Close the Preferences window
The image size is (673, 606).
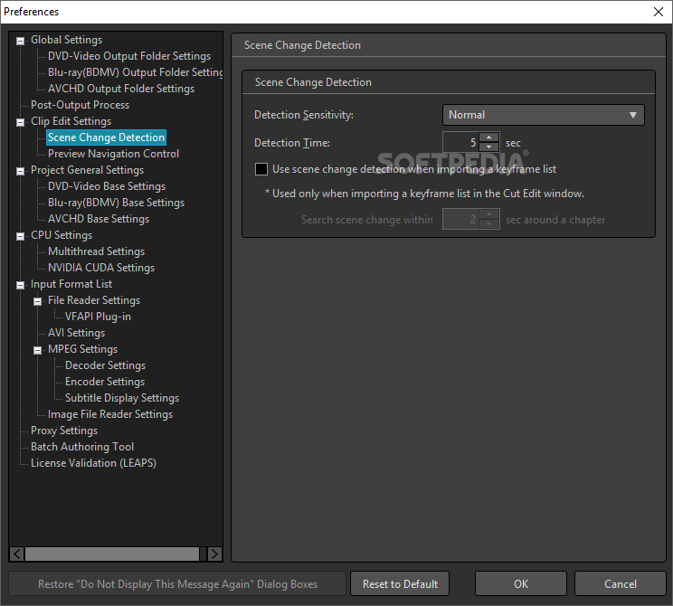659,12
